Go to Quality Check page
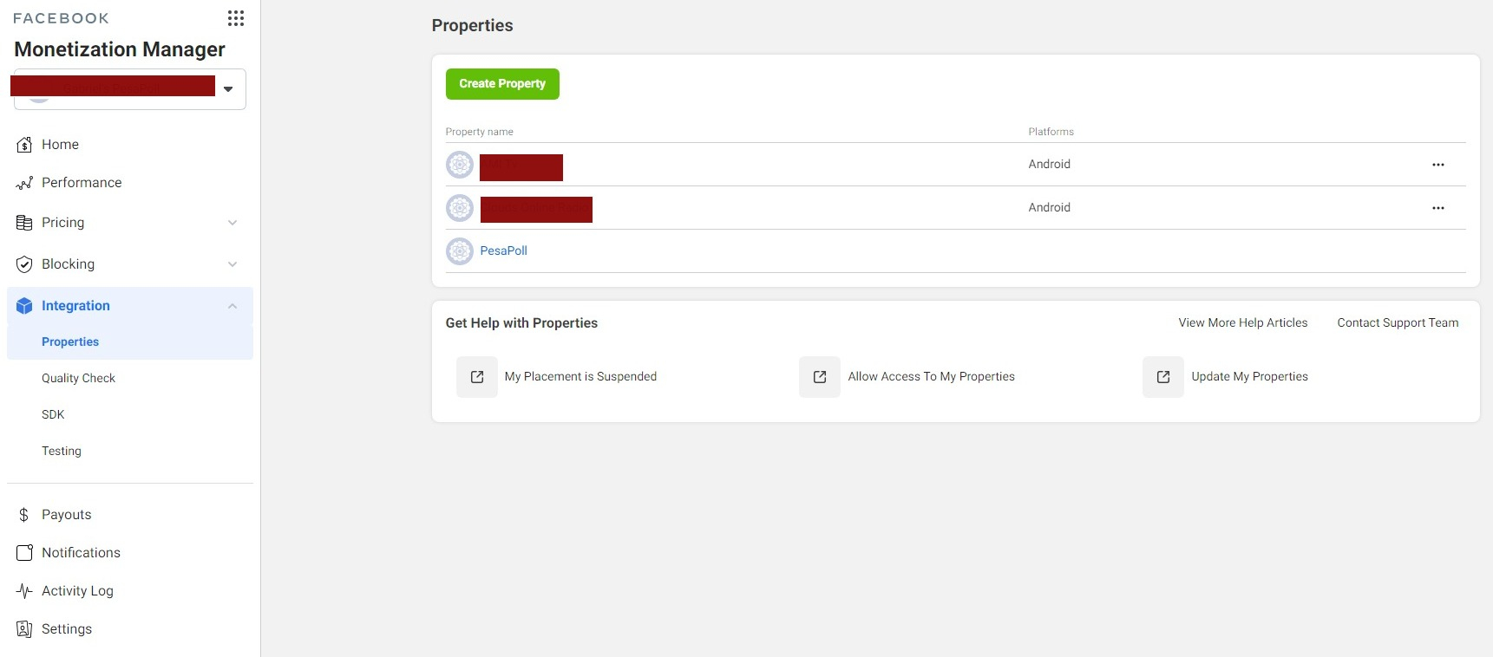The image size is (1493, 657). 78,378
